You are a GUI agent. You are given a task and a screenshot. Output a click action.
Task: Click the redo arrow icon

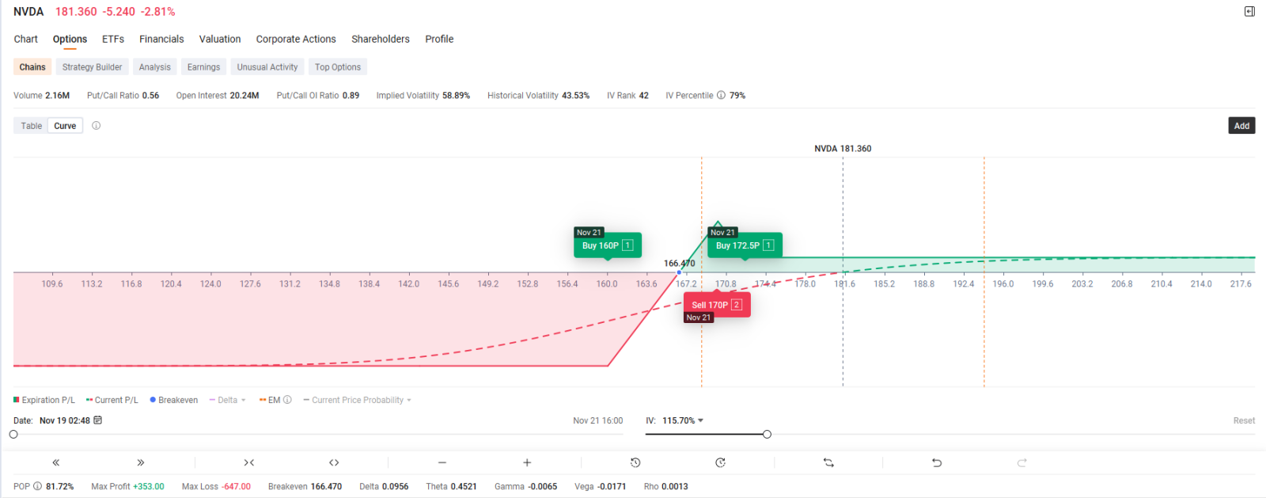click(x=1022, y=462)
